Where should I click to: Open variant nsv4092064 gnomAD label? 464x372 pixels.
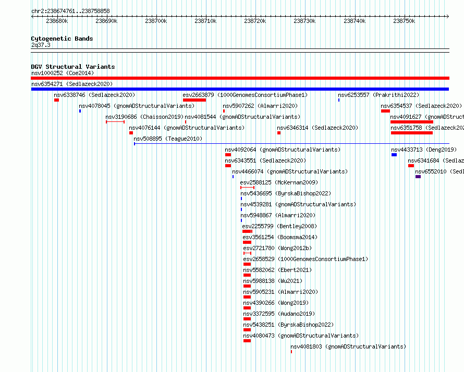pos(283,150)
